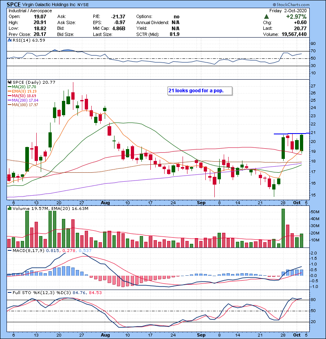This screenshot has width=326, height=339.
Task: Click the Volume 19.57M, EMA(20) 16.63M label
Action: point(51,209)
